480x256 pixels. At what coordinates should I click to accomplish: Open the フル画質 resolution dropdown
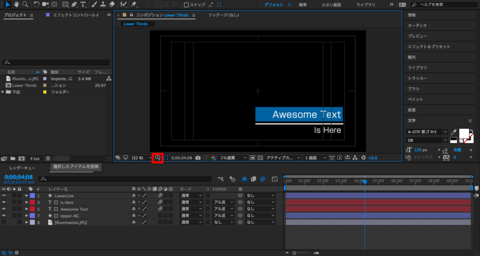(x=233, y=158)
